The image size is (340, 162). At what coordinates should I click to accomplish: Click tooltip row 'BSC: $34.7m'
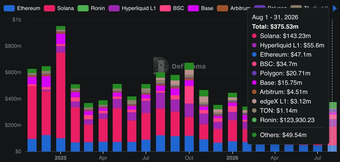pyautogui.click(x=274, y=64)
